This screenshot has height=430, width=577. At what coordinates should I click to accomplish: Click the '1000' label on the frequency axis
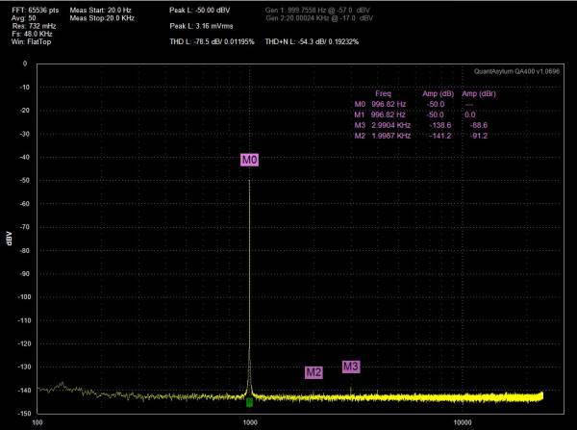point(250,422)
